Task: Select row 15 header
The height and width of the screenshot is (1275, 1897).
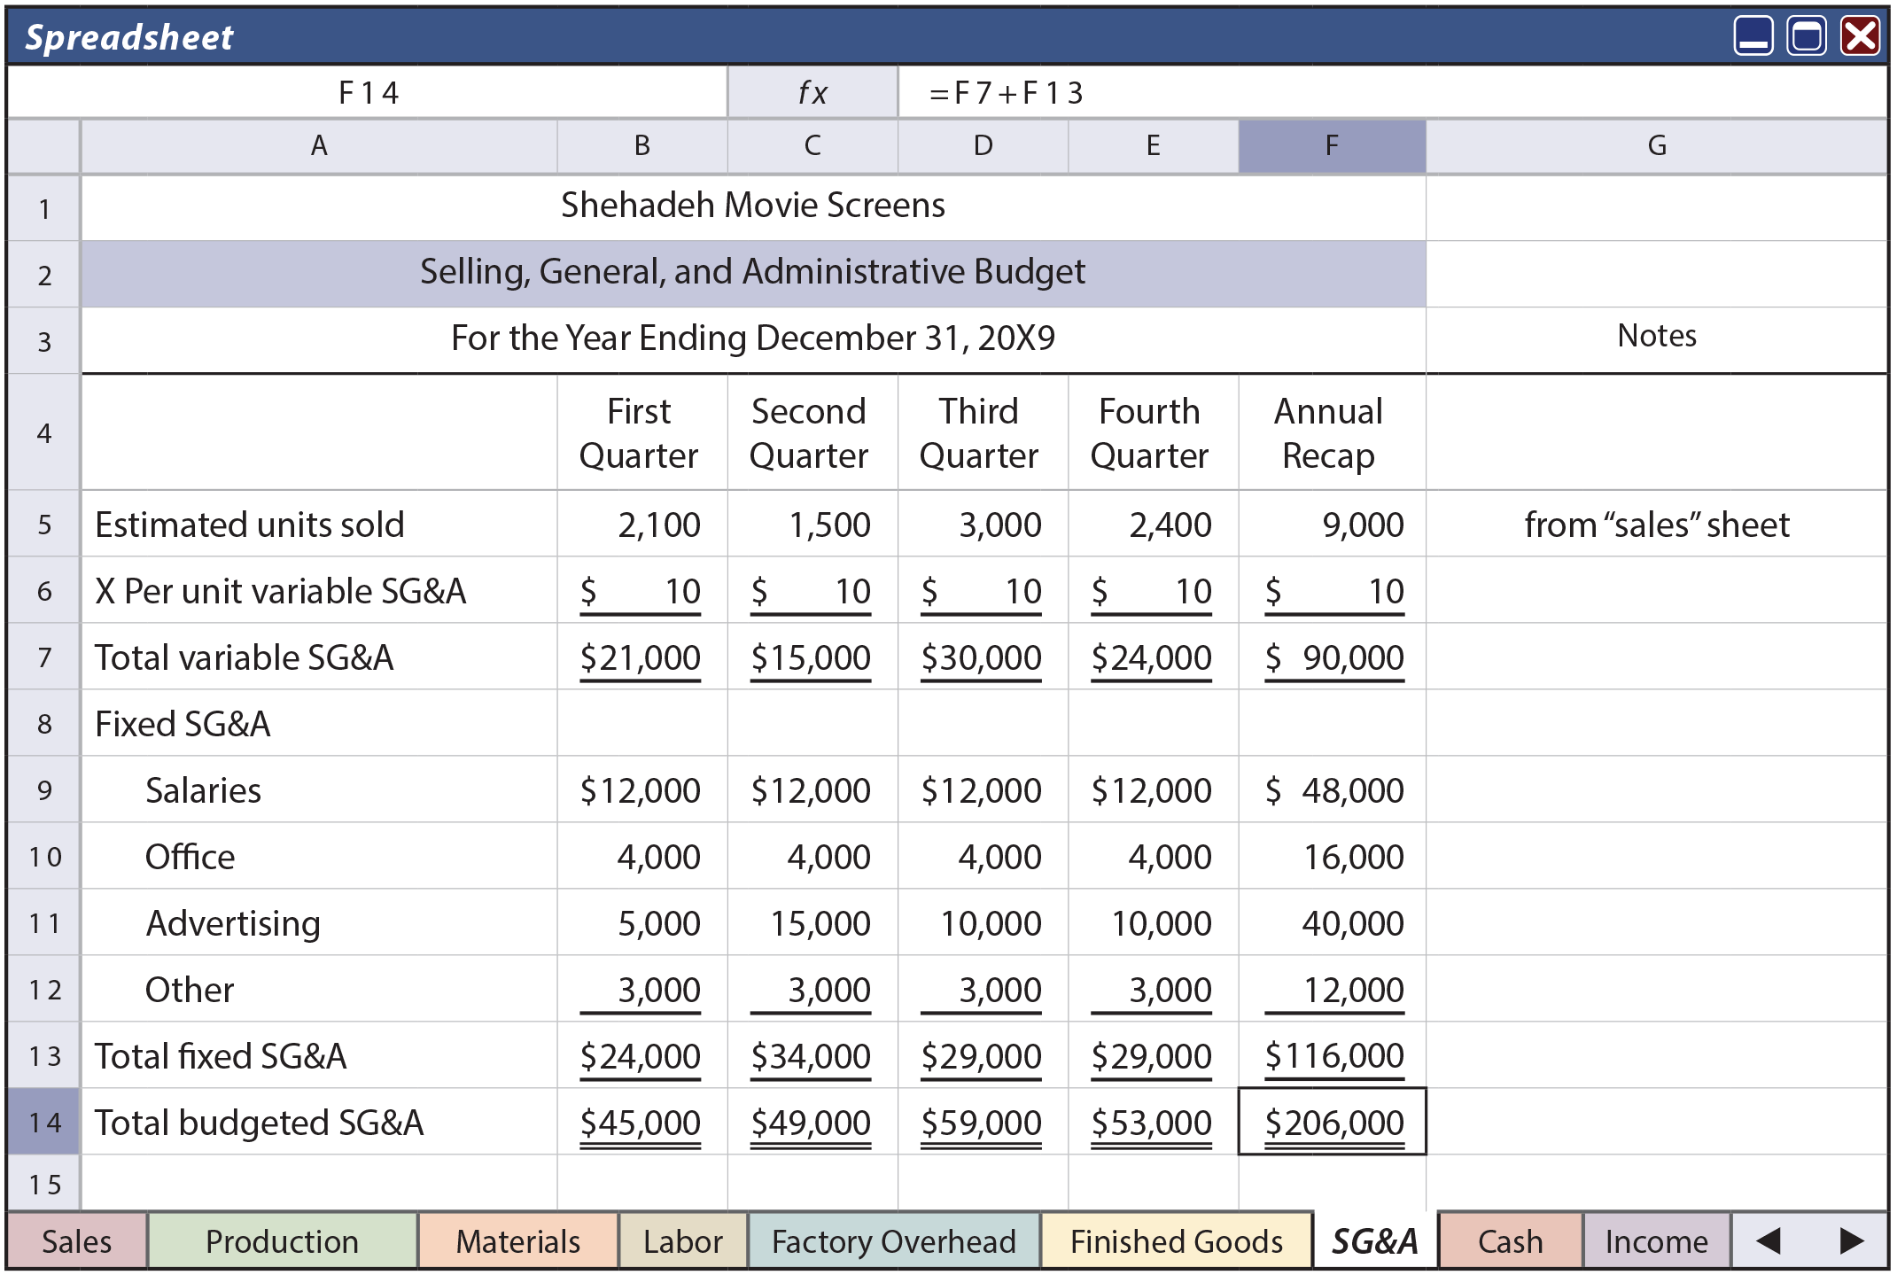Action: [x=44, y=1184]
